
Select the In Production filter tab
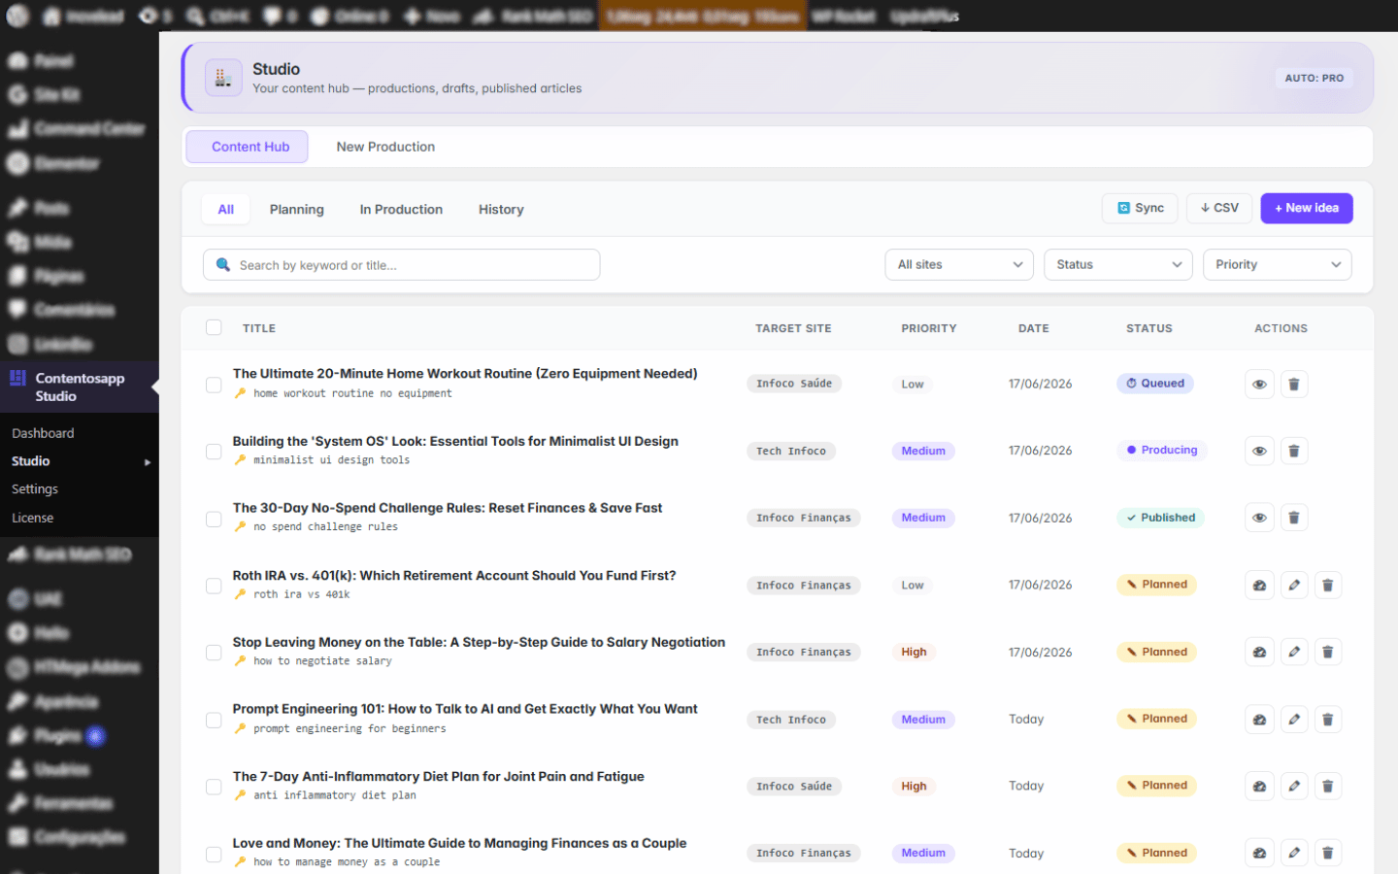(x=401, y=210)
